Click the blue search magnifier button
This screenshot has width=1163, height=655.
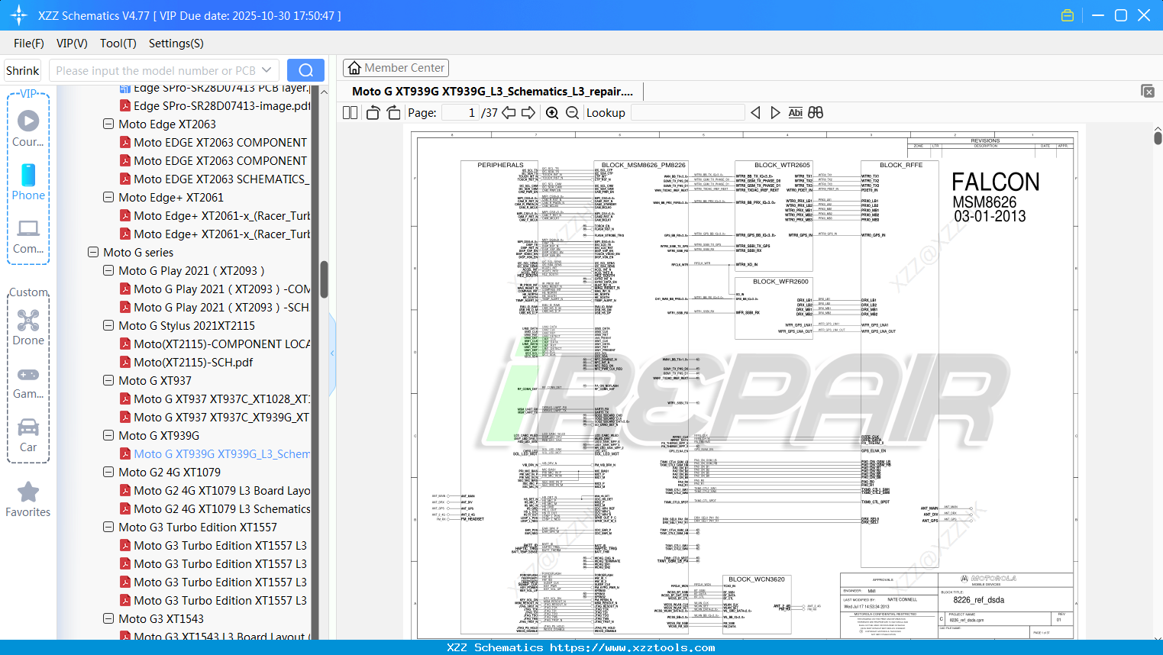coord(305,69)
